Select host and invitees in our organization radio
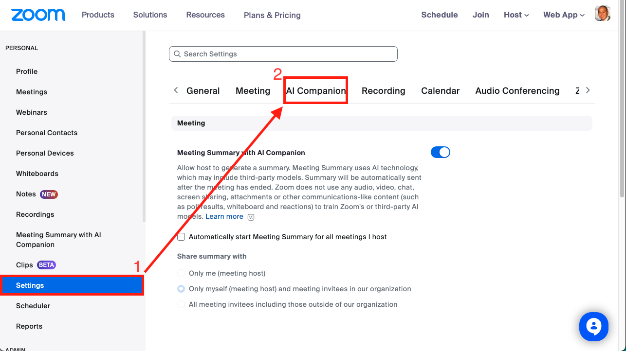 (181, 289)
